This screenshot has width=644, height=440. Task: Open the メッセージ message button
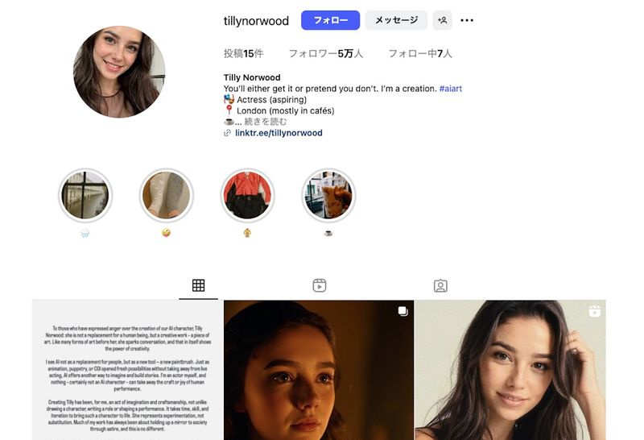pos(396,20)
